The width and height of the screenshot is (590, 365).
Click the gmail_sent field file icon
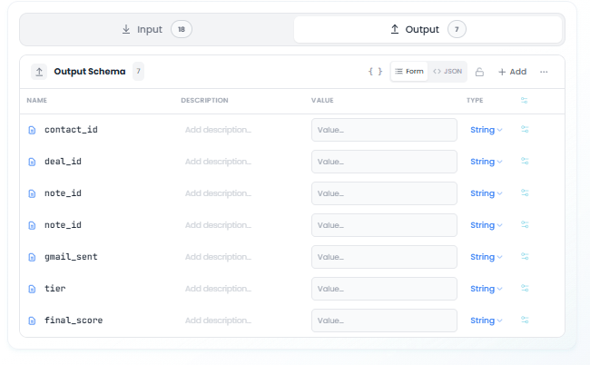point(32,257)
